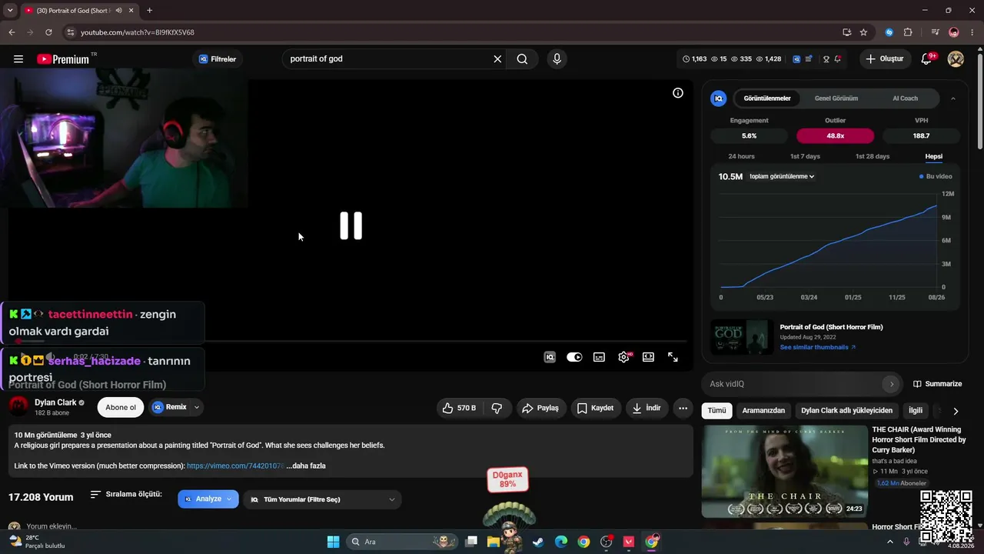Open Dylan Clark channel avatar

pos(19,406)
